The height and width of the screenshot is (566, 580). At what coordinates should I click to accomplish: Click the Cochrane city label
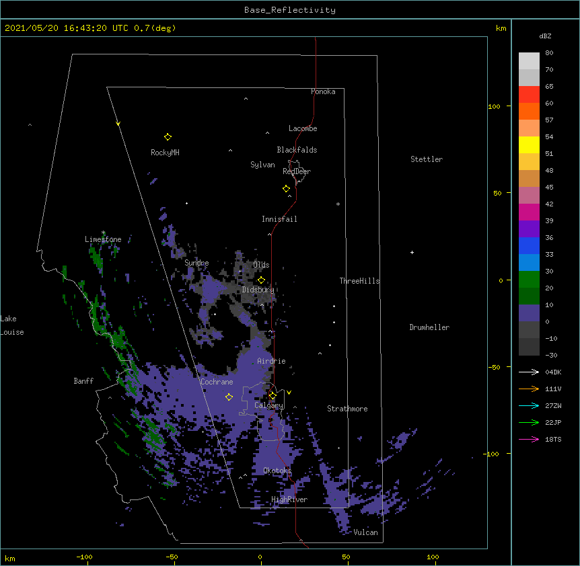point(217,382)
